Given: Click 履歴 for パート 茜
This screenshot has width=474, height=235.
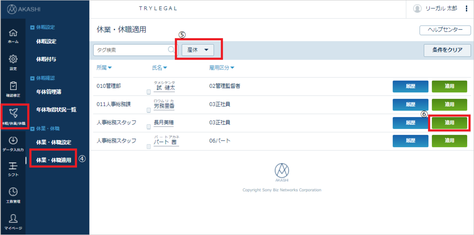Looking at the screenshot, I should point(410,141).
